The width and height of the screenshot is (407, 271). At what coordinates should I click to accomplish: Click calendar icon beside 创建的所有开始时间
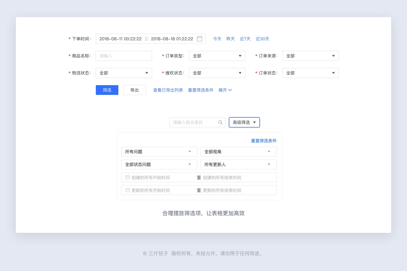coord(128,177)
